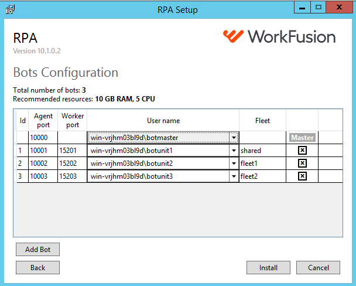356x286 pixels.
Task: Click the WorkFusion logo
Action: click(x=279, y=36)
